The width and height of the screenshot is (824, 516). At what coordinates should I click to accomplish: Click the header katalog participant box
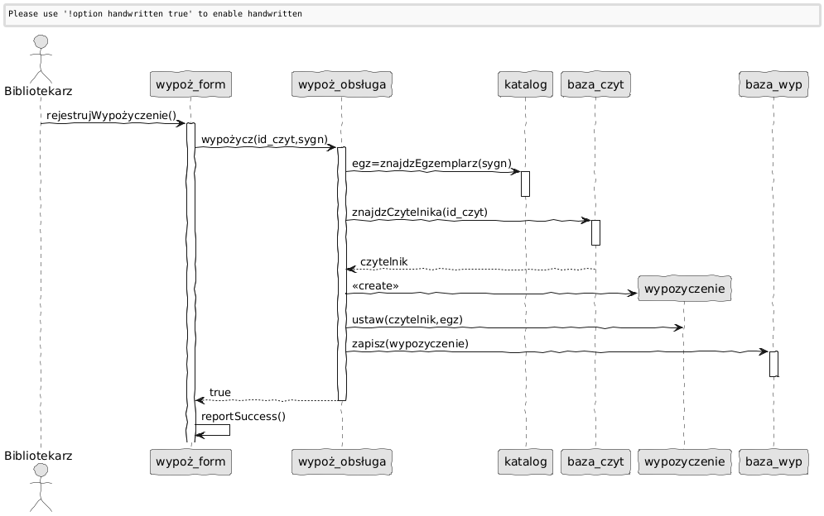pyautogui.click(x=526, y=84)
